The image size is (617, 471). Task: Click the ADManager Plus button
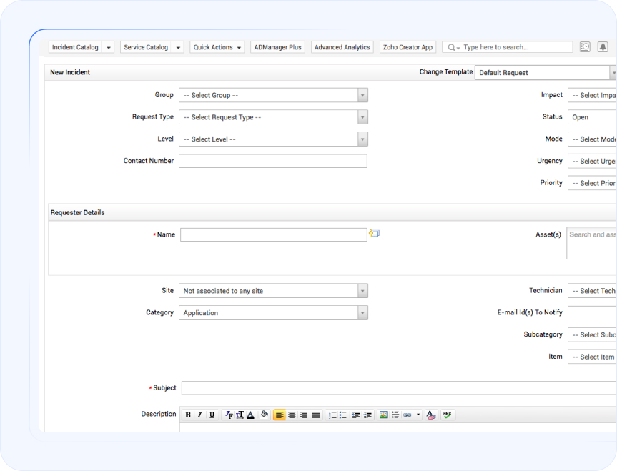[x=278, y=48]
